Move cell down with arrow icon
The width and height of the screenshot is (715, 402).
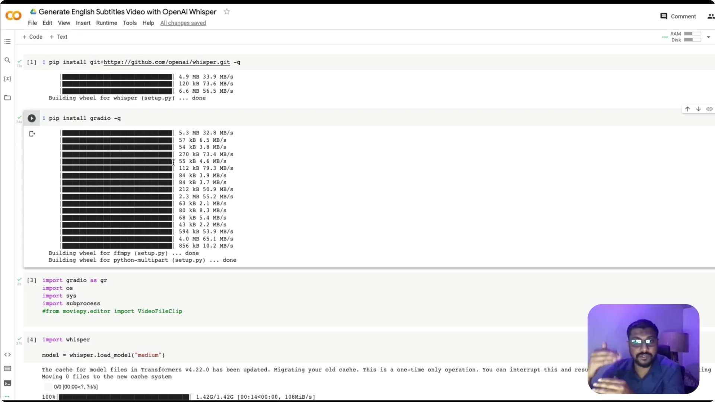click(699, 109)
